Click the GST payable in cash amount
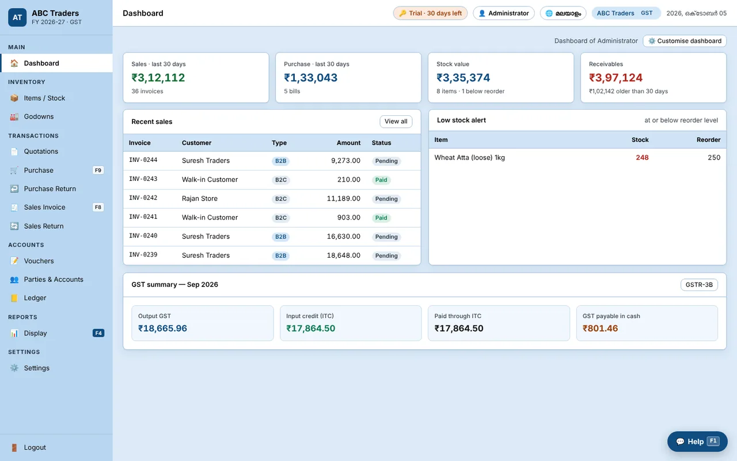 [601, 328]
